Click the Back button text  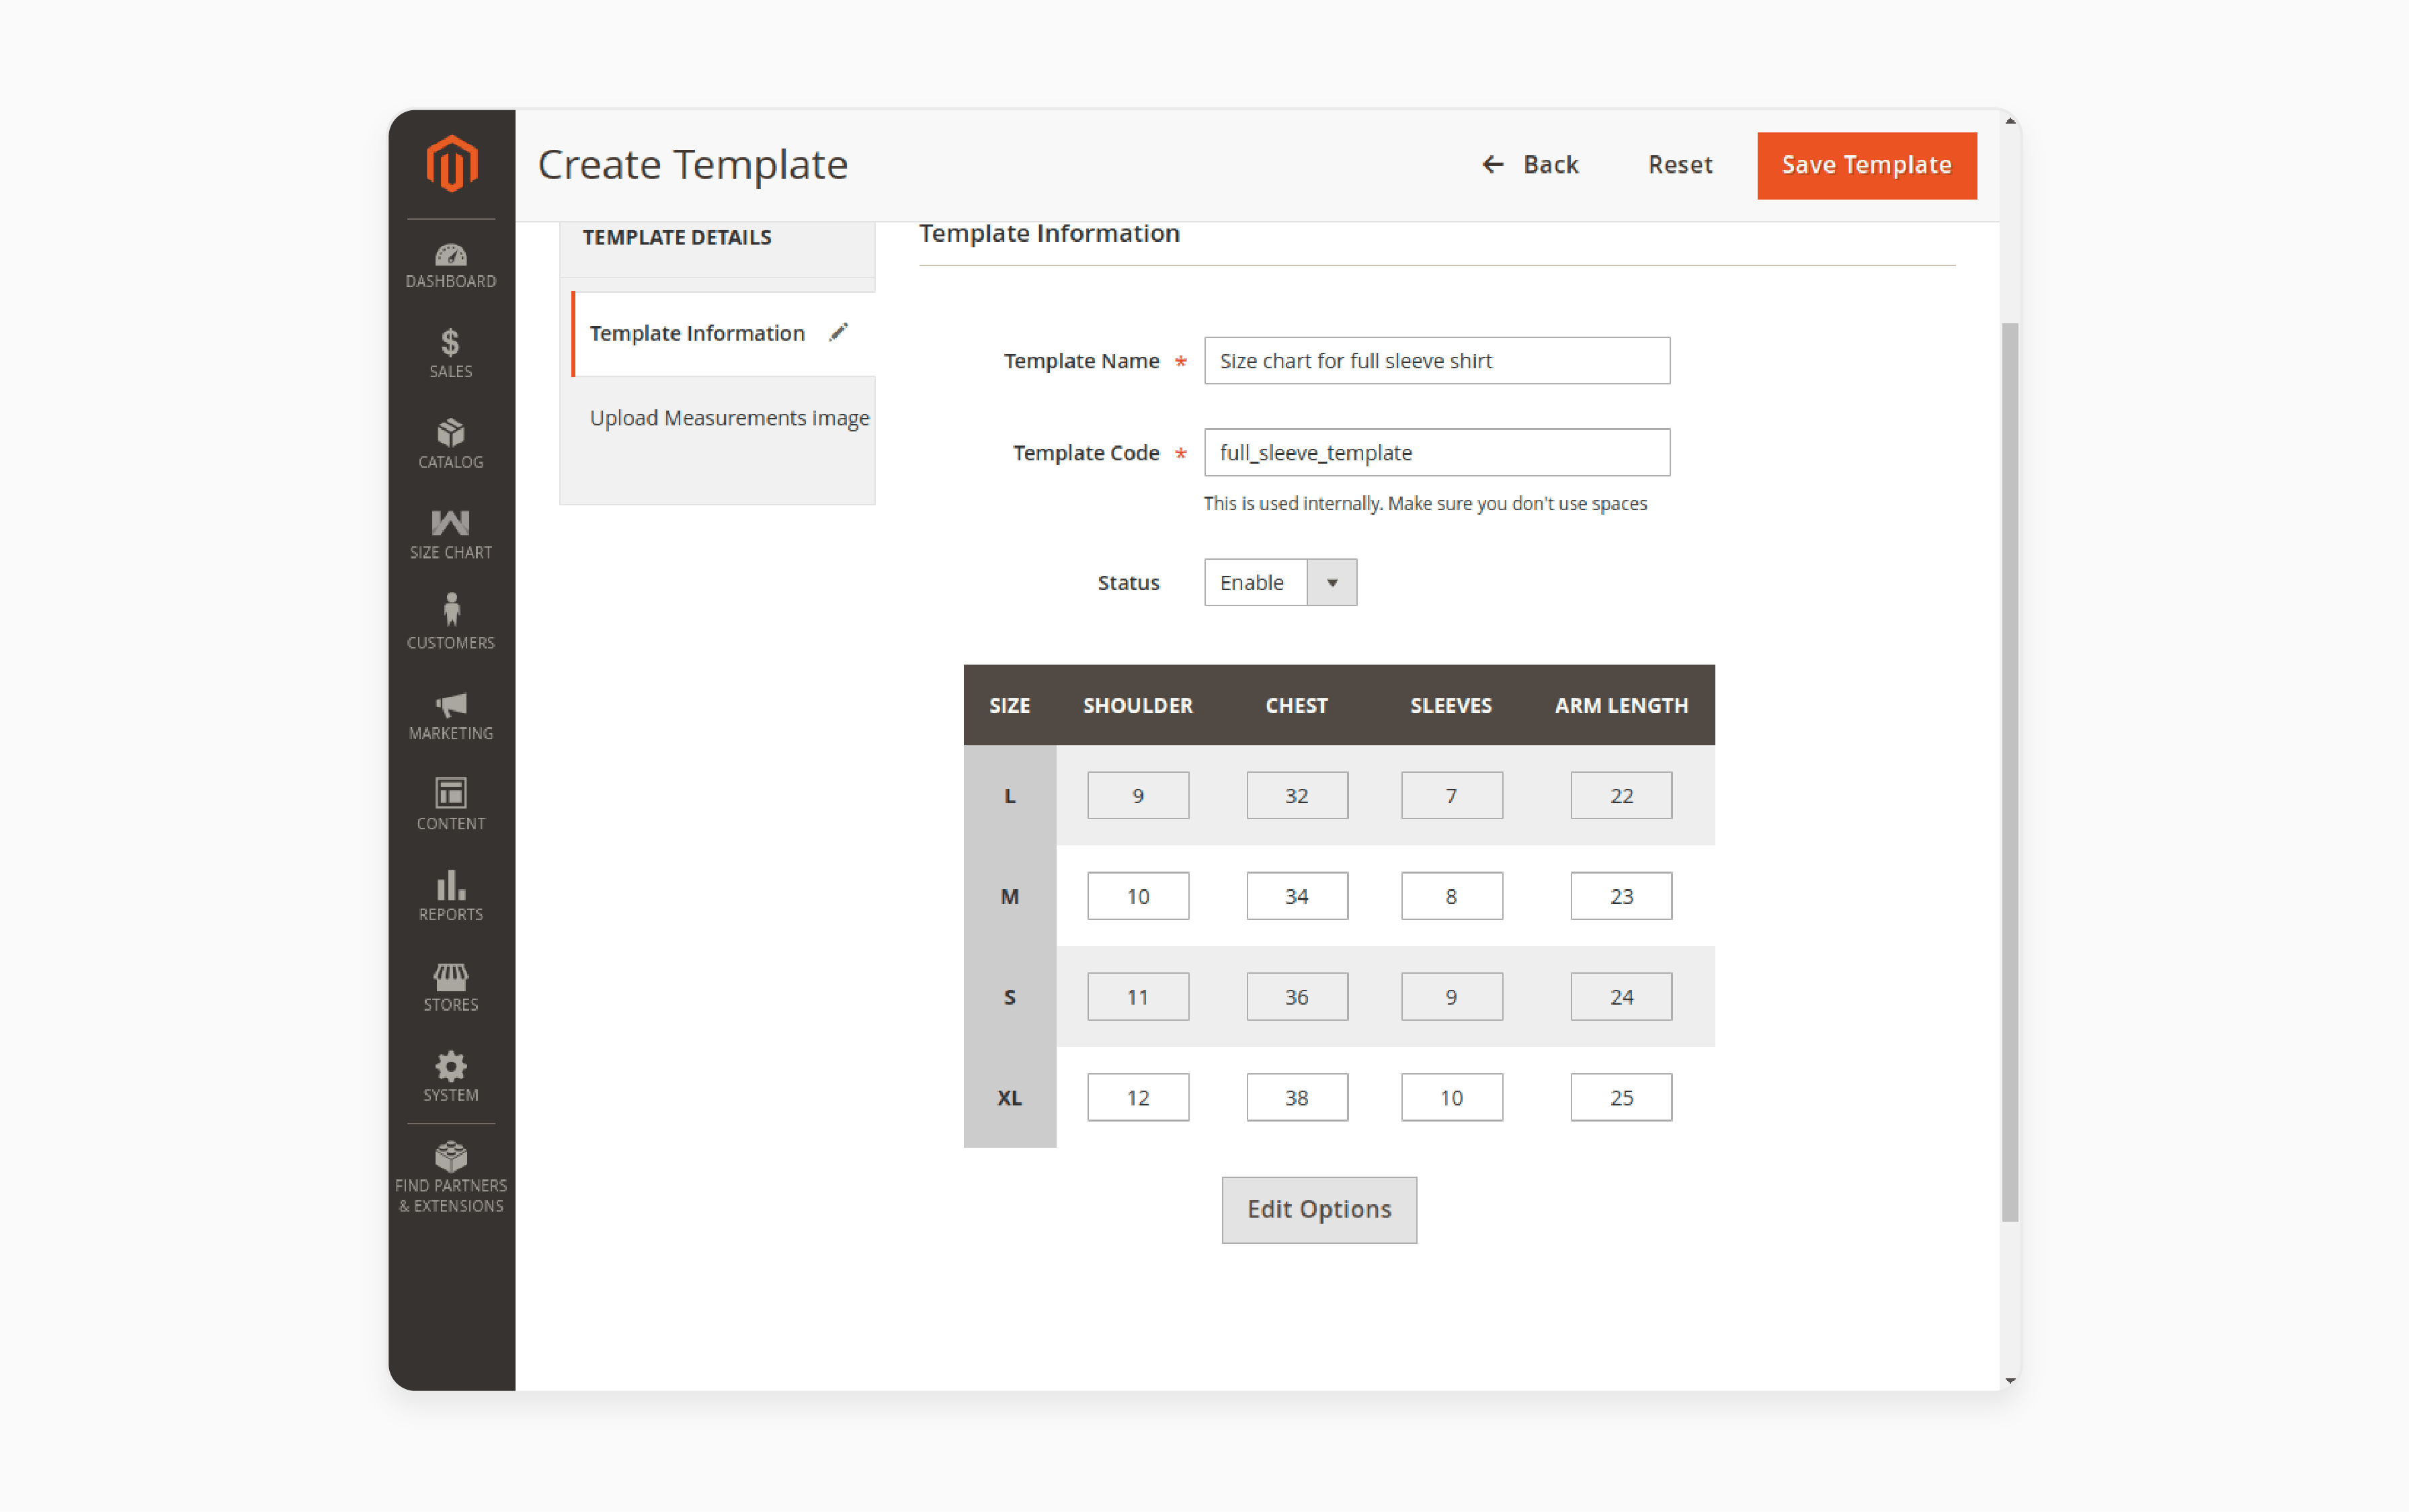[1550, 165]
